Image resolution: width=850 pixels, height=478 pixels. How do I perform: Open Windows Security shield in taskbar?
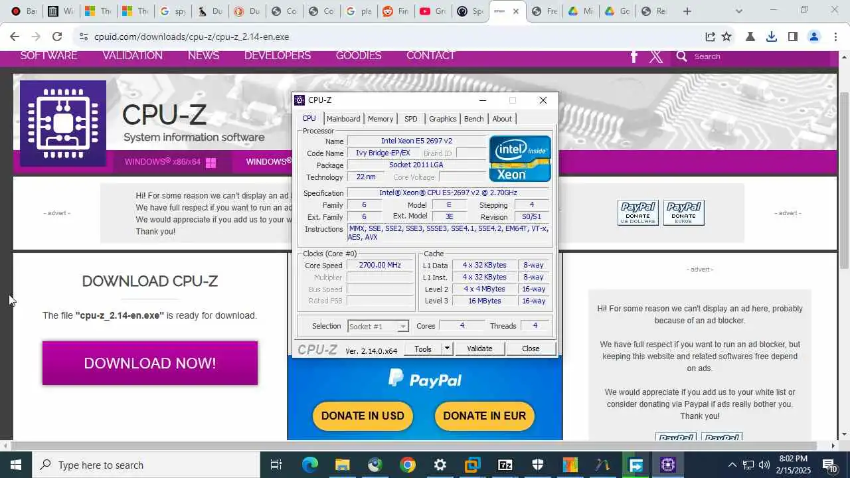(x=538, y=465)
